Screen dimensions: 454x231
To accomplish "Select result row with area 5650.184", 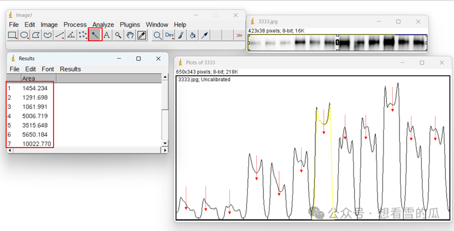I will (x=84, y=135).
